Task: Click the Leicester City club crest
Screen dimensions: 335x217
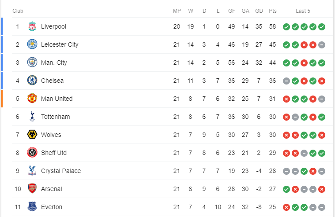Action: (32, 44)
